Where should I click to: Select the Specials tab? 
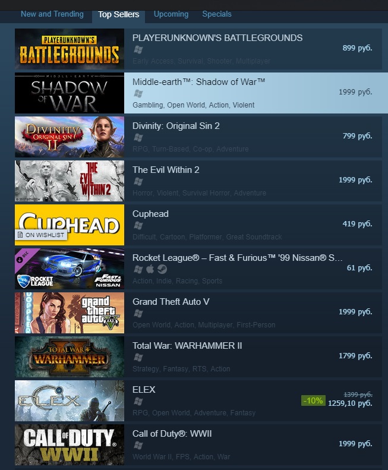point(217,14)
